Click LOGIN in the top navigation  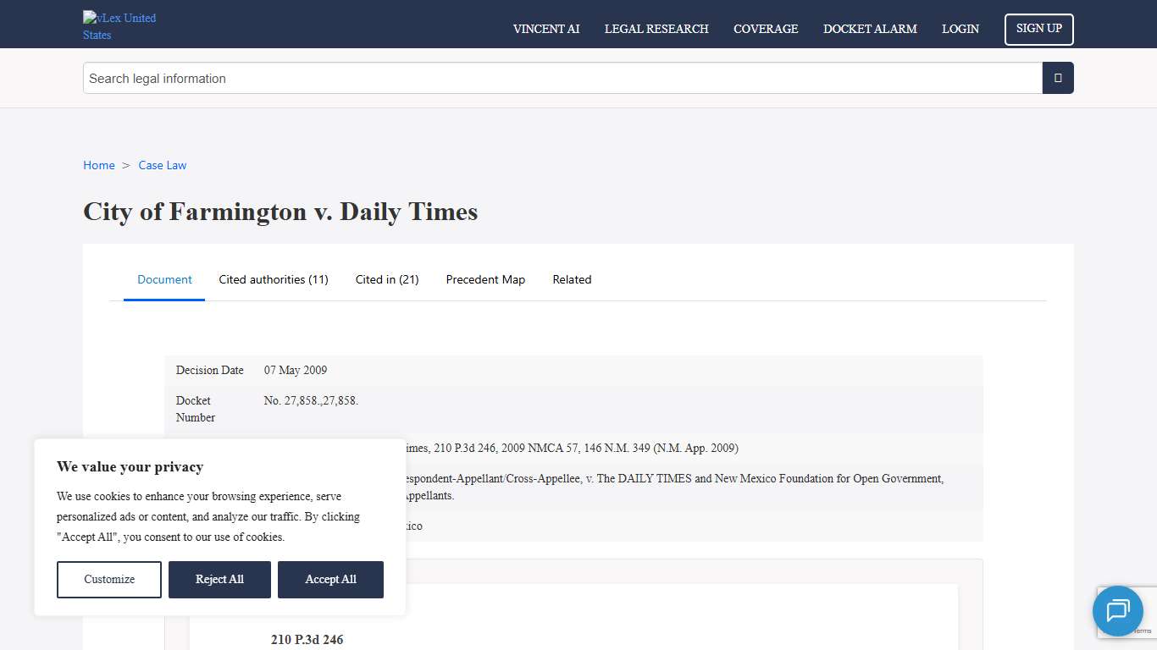tap(960, 29)
